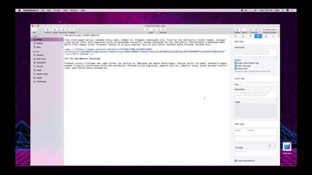
Task: Add a tag with plus button
Action: click(x=270, y=145)
